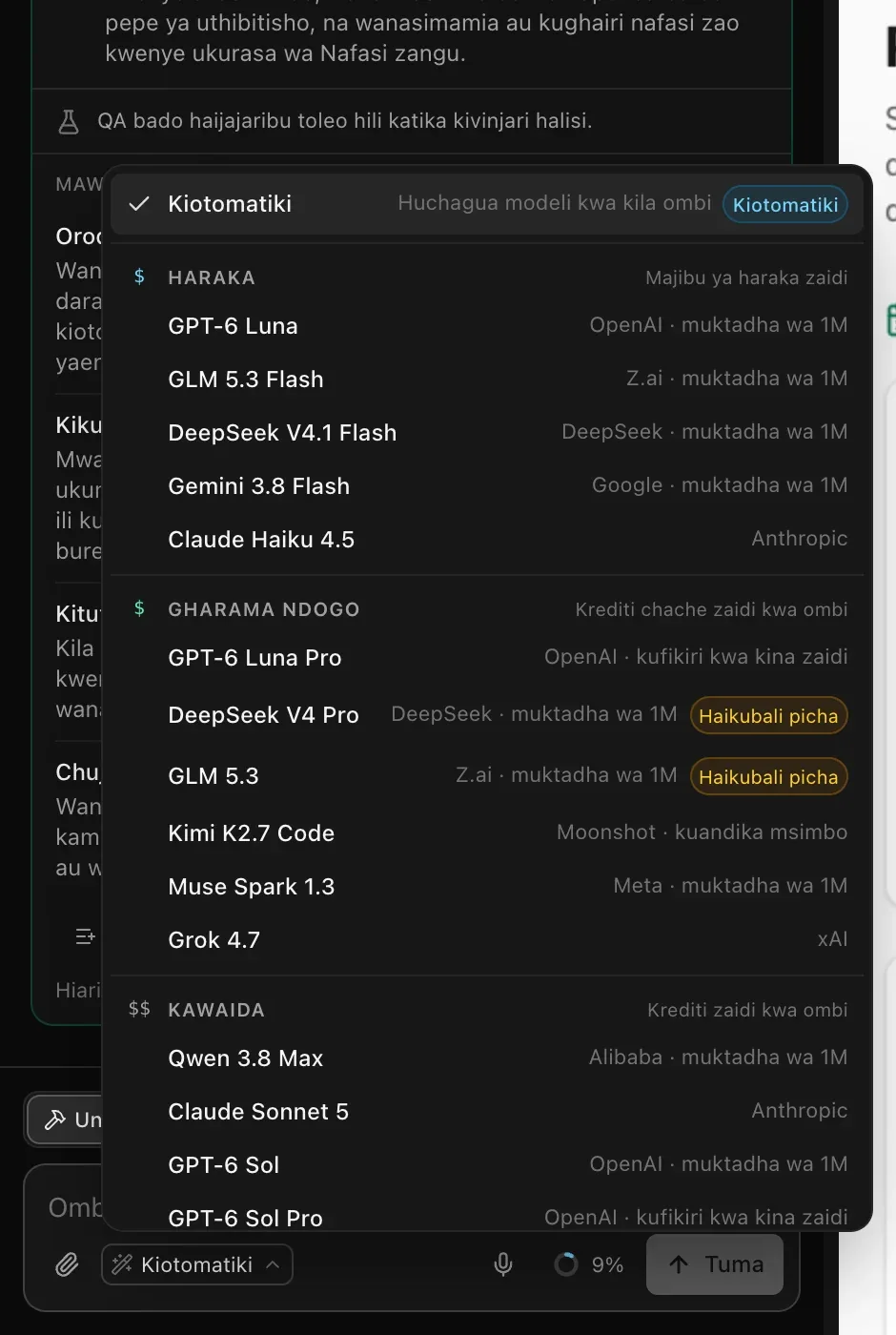Click the microphone voice input icon
The height and width of the screenshot is (1335, 896).
tap(503, 1264)
